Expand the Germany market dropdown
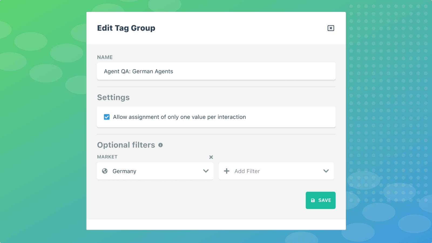 point(155,171)
